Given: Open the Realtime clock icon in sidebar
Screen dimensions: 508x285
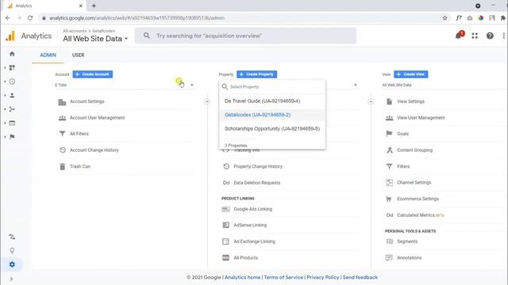Looking at the screenshot, I should coord(12,82).
